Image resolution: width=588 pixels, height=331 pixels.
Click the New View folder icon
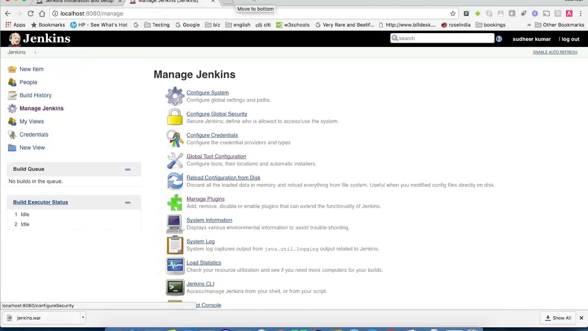12,148
